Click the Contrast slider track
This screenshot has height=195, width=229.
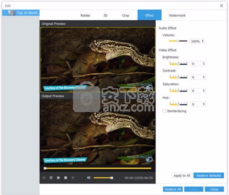179,77
